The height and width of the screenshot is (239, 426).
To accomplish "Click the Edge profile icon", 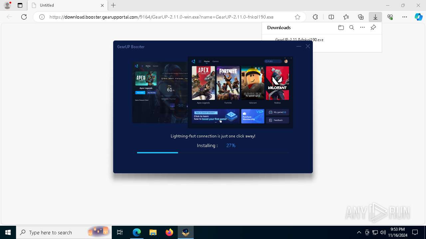I will 7,5.
